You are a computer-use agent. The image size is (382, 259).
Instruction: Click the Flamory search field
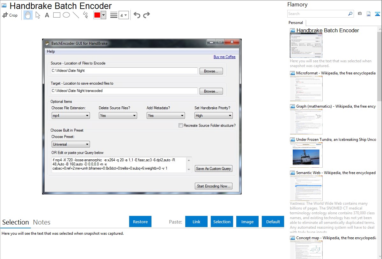click(317, 14)
